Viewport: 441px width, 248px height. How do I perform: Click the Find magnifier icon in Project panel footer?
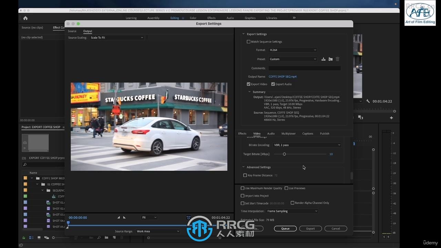99,238
